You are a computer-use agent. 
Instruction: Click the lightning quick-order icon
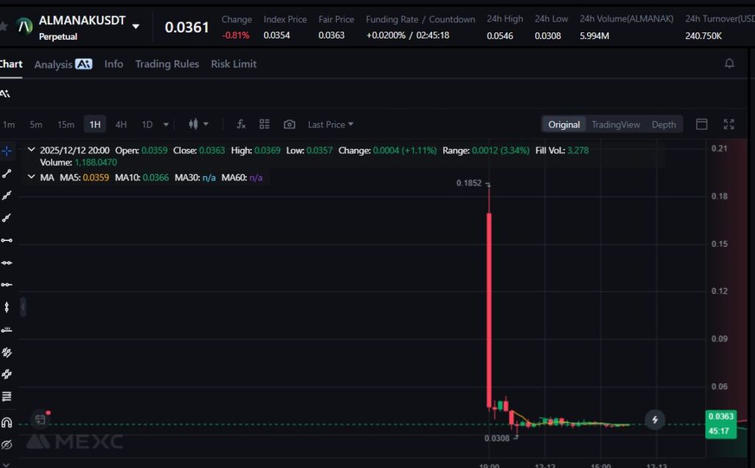click(655, 420)
